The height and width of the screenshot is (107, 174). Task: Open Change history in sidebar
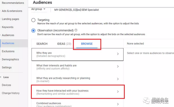click(11, 93)
